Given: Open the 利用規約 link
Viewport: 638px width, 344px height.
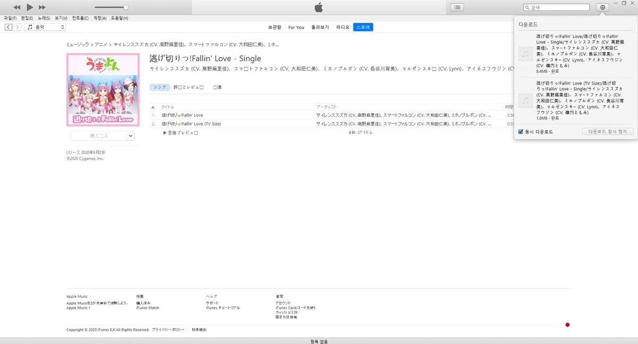Looking at the screenshot, I should tap(199, 330).
